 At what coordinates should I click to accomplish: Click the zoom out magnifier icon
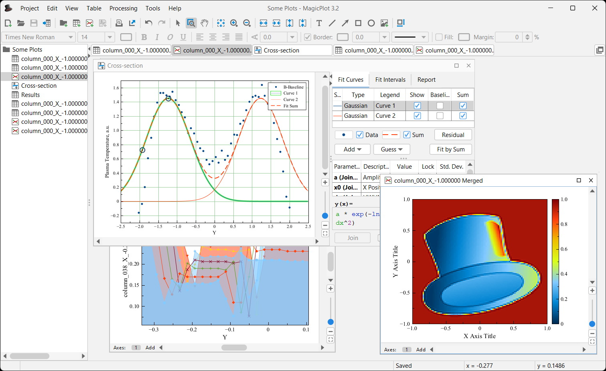coord(247,23)
